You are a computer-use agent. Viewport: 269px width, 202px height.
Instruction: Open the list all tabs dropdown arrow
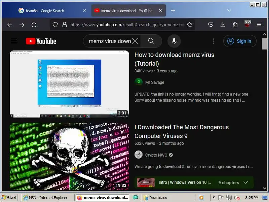[229, 10]
